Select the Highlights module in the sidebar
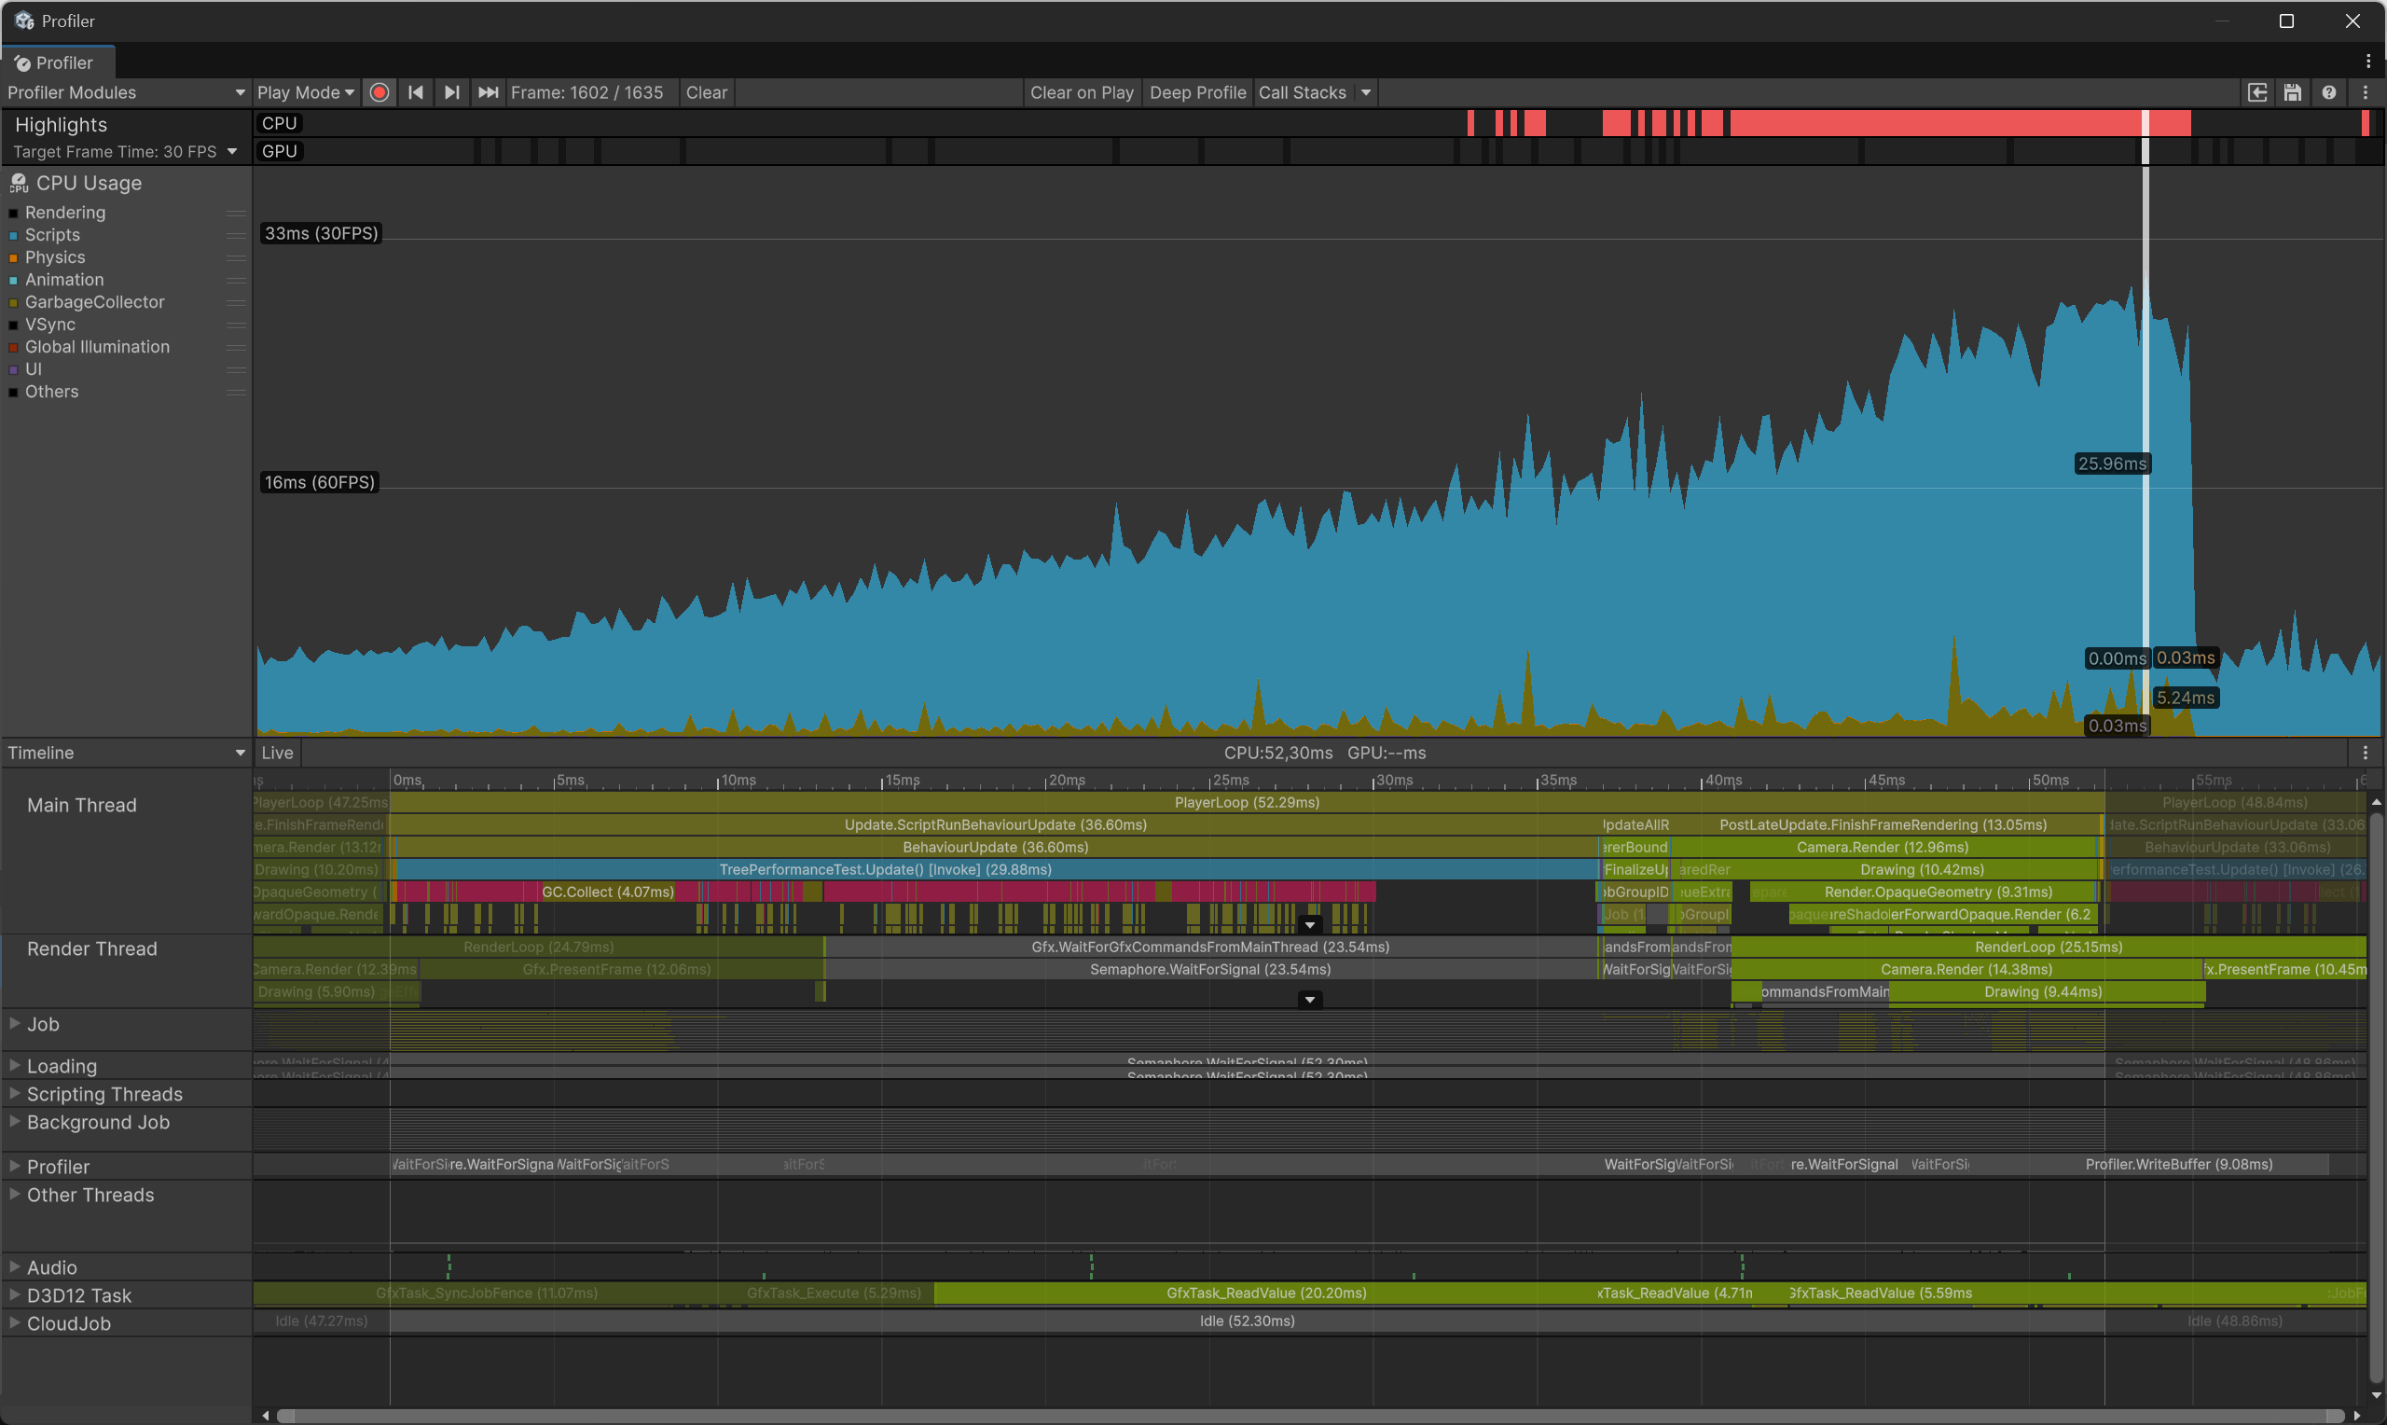Image resolution: width=2387 pixels, height=1425 pixels. point(61,124)
